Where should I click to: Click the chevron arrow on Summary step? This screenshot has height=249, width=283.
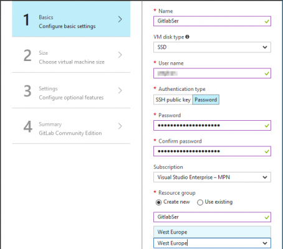[x=120, y=126]
